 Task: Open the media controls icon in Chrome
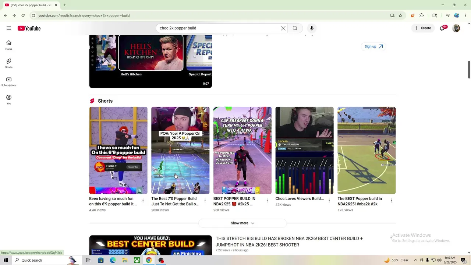click(448, 15)
